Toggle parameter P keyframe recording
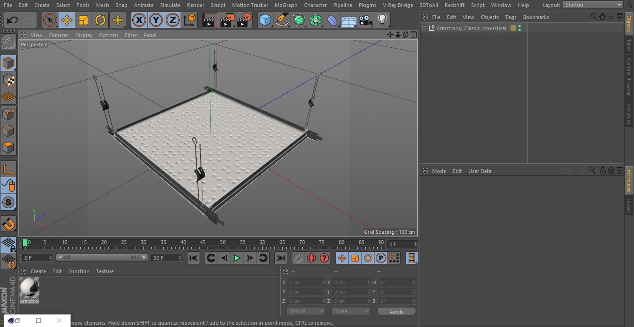 (x=381, y=258)
